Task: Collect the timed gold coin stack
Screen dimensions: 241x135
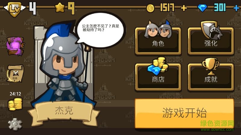Action: tap(15, 104)
